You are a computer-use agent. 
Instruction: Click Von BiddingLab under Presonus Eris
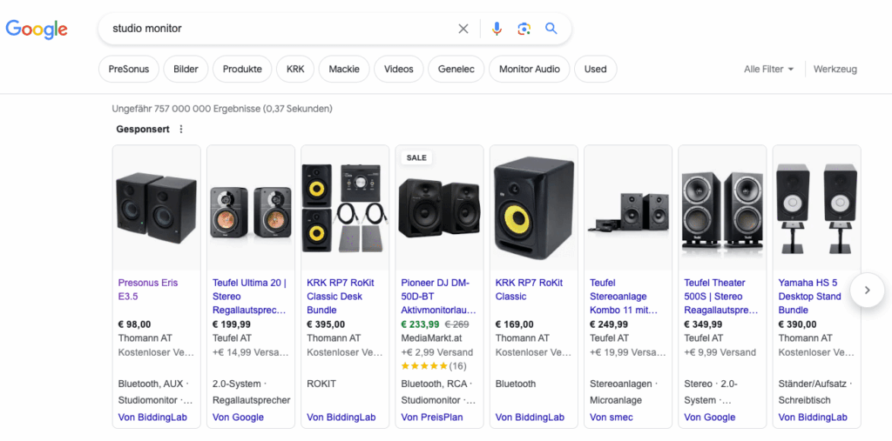click(152, 418)
